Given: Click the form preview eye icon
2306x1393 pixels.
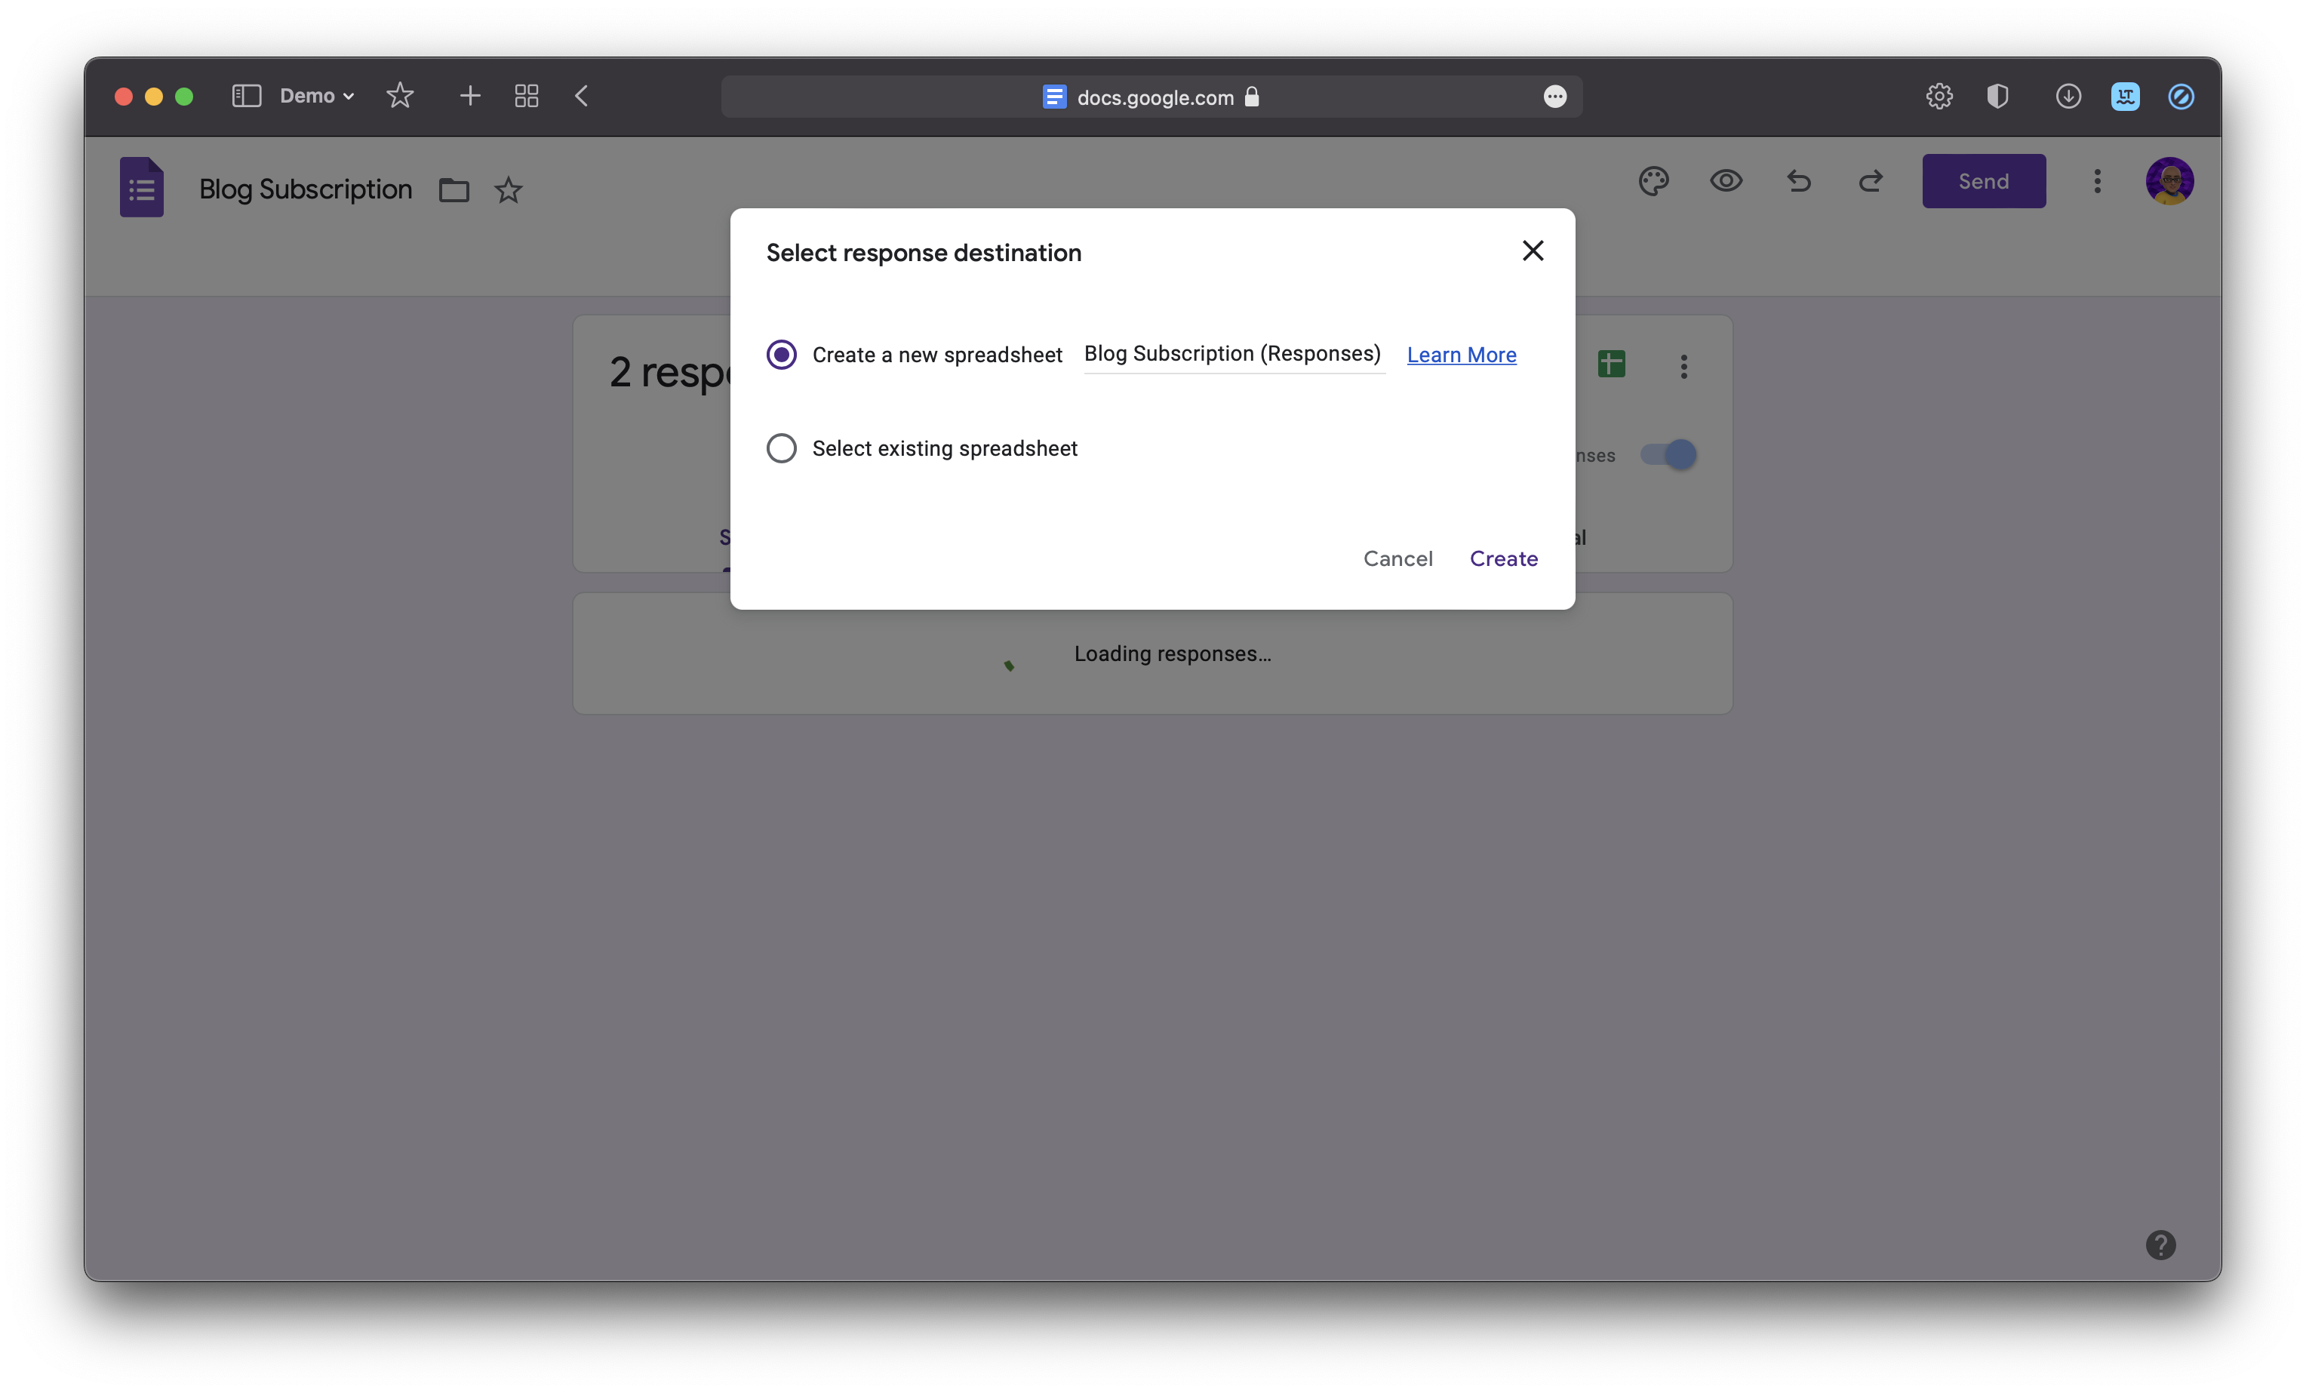Looking at the screenshot, I should (1726, 180).
